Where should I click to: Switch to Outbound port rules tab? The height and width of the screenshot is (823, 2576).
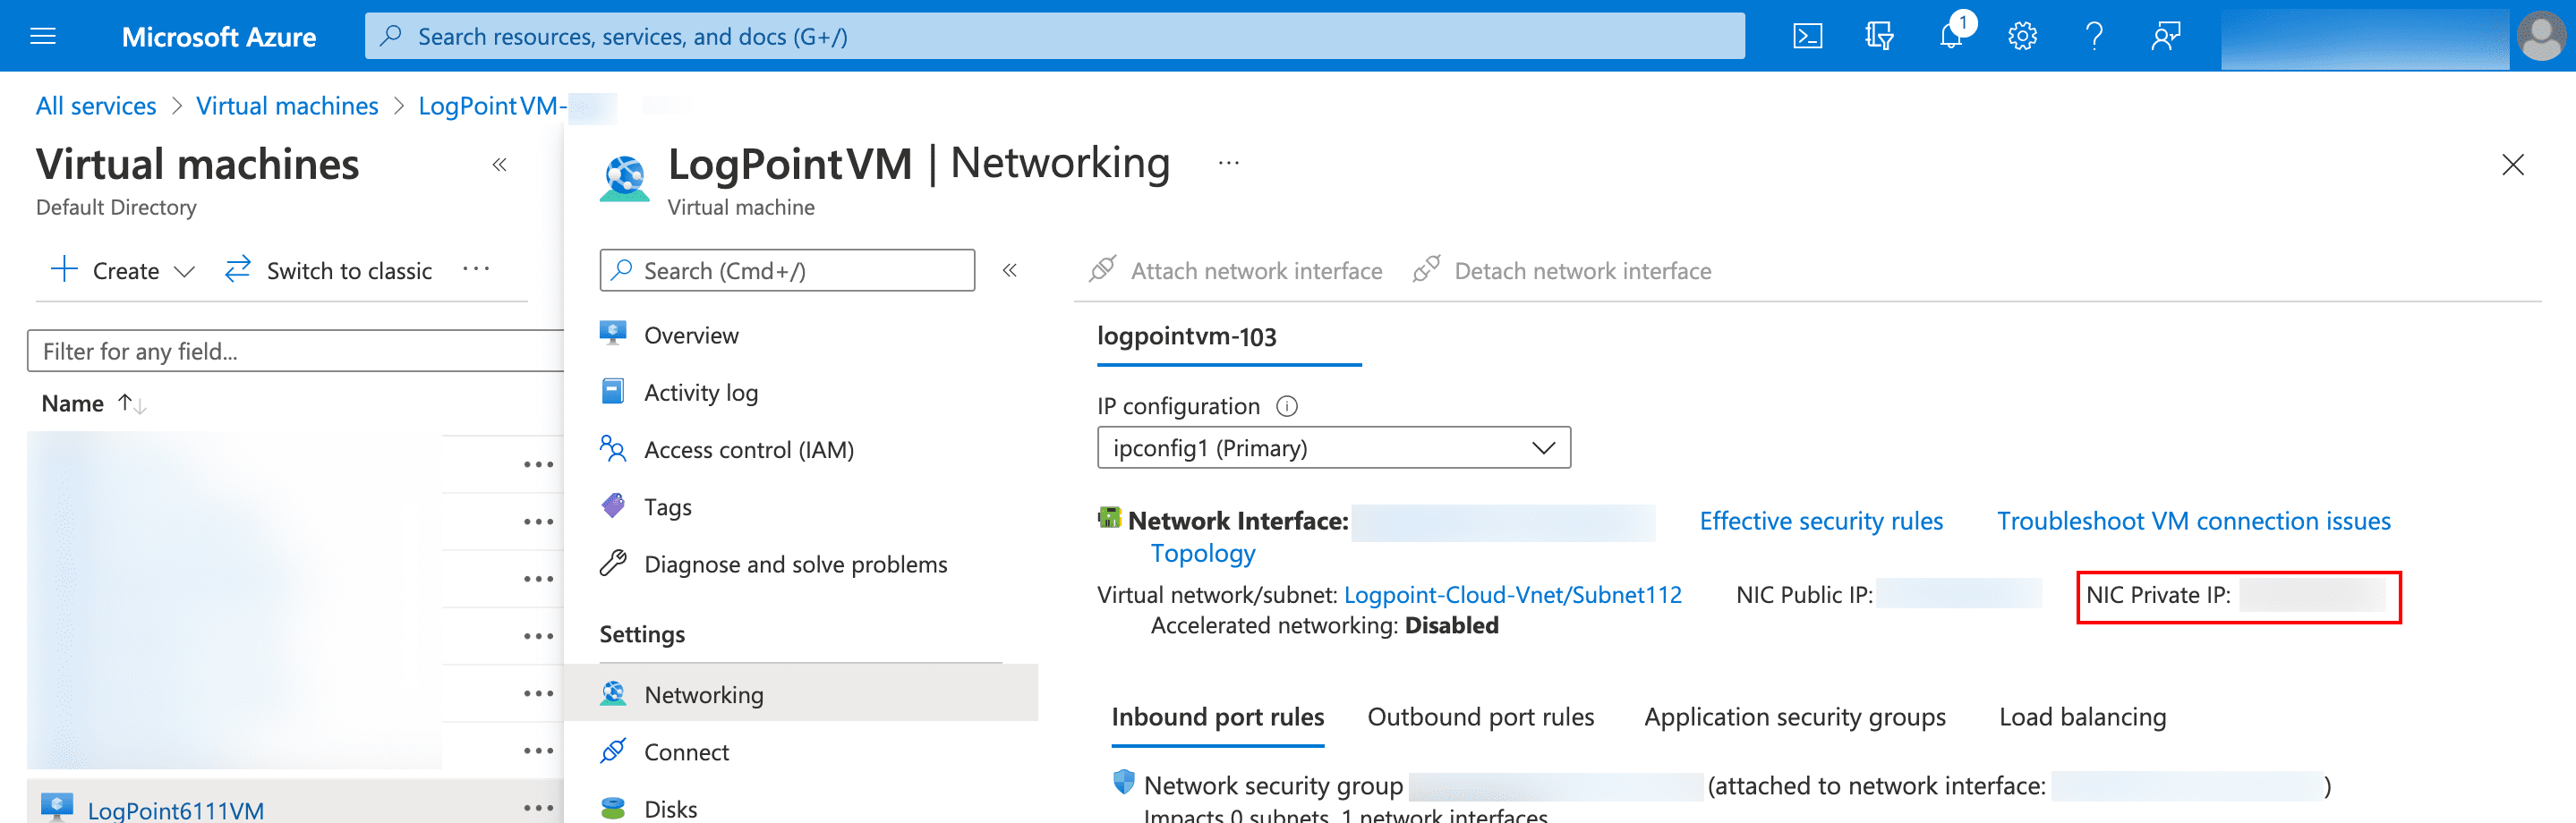[x=1480, y=716]
